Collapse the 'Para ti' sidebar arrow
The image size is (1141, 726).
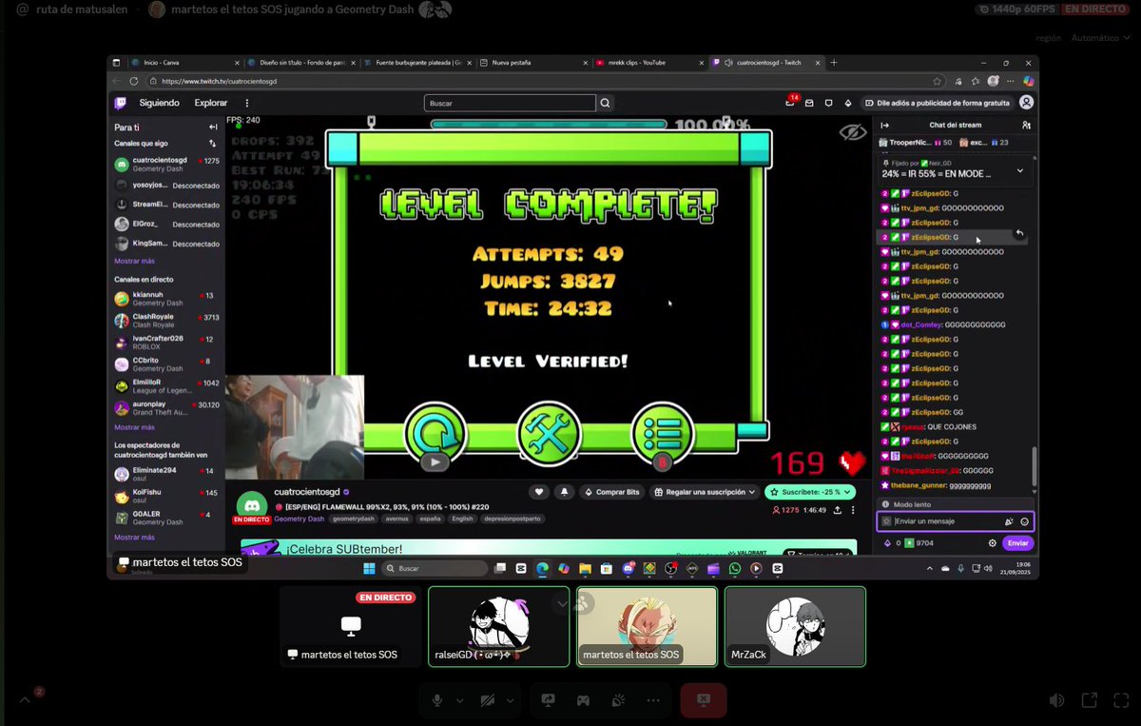point(213,127)
